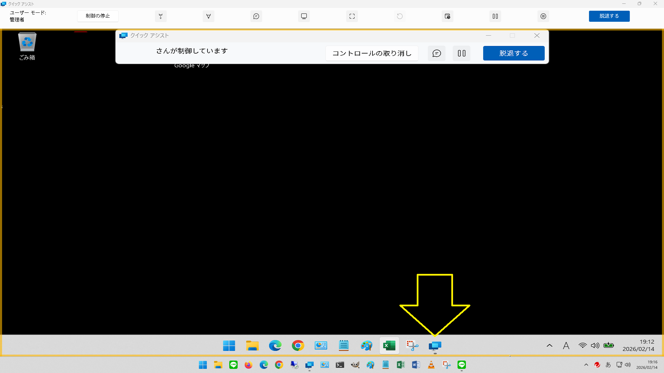This screenshot has height=373, width=664.
Task: Pause sharing in inner Quick Assist window
Action: click(461, 53)
